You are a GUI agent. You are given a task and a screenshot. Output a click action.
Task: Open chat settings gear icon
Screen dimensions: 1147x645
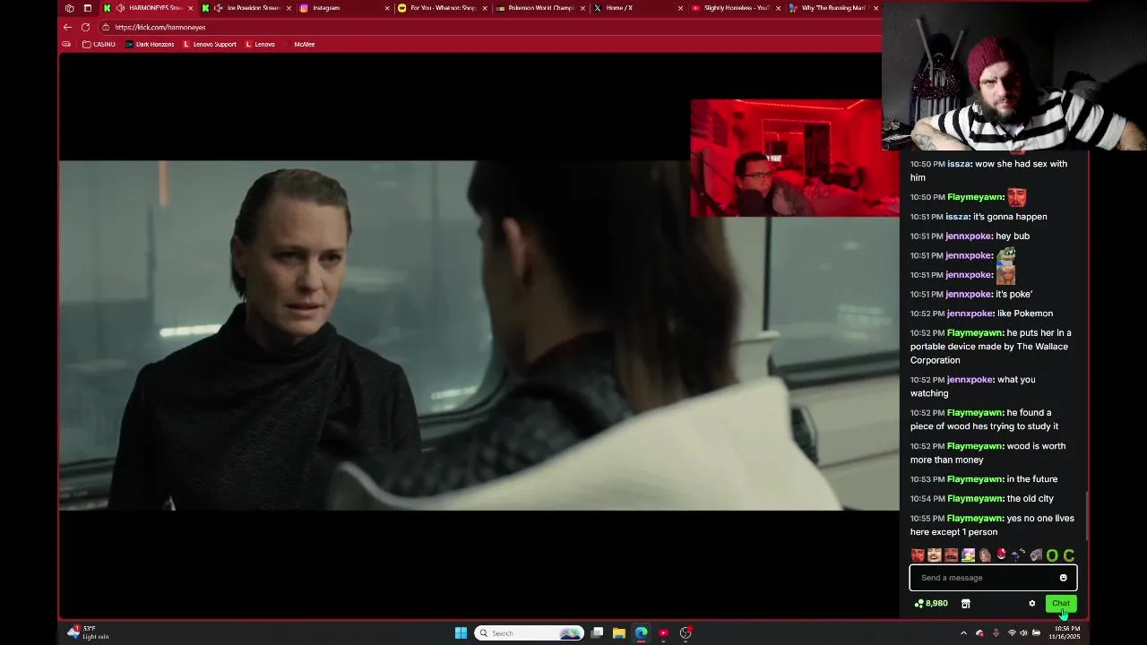(x=1031, y=604)
